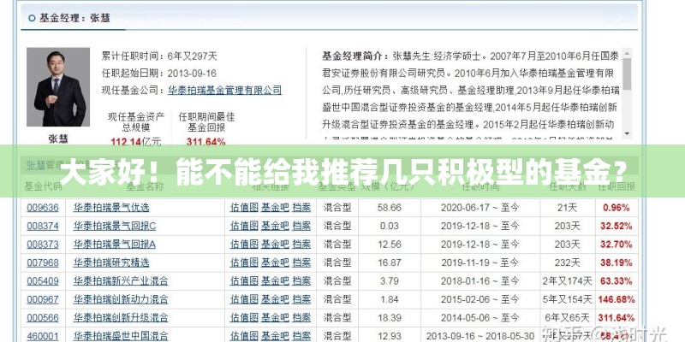Open 档案 for 华泰柏瑞盛世中国混合
This screenshot has width=685, height=342.
coord(301,336)
